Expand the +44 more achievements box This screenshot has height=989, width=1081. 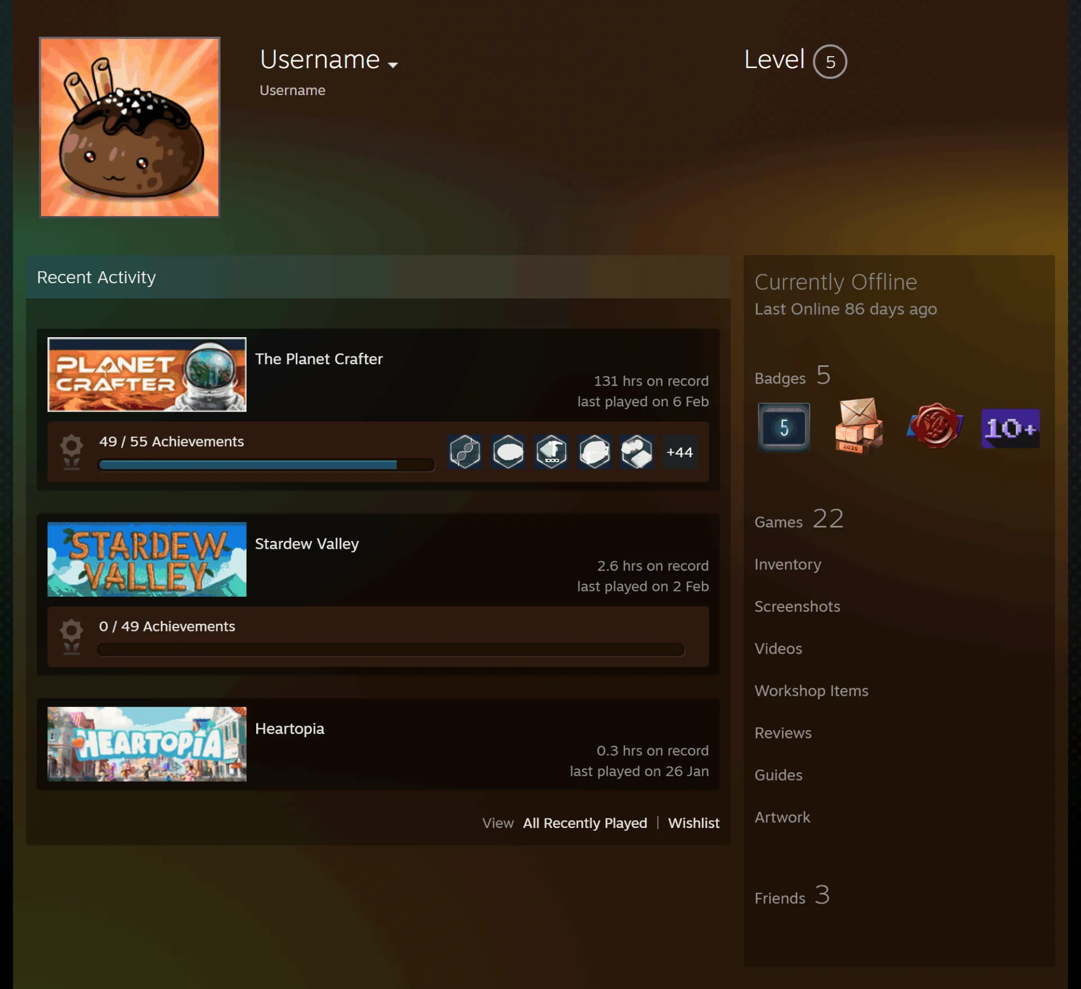680,452
